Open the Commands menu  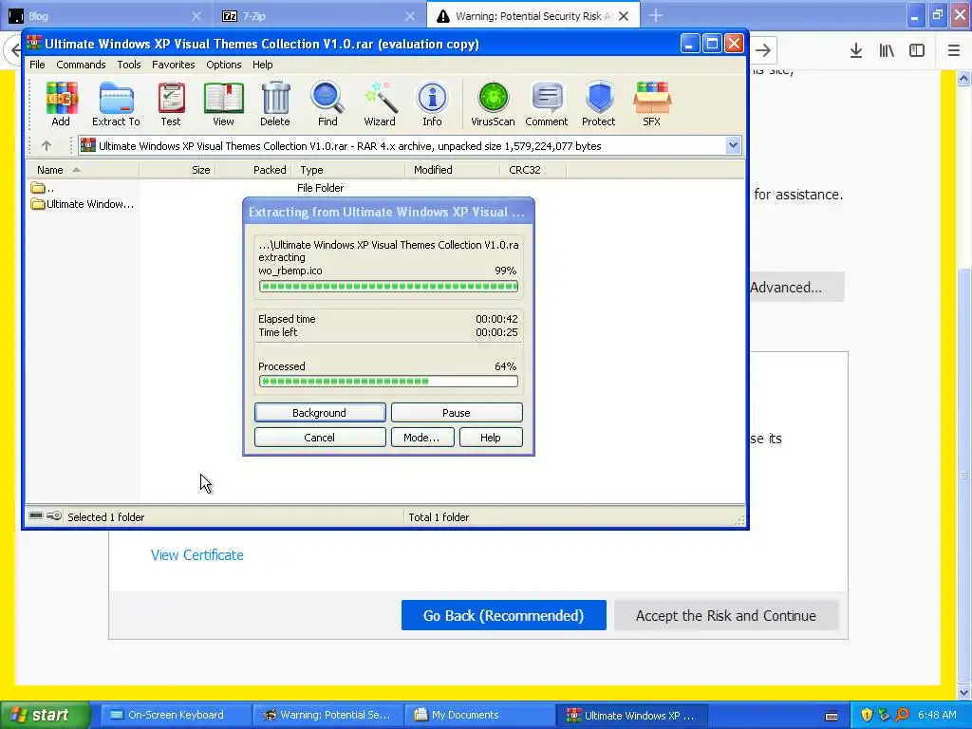coord(81,65)
